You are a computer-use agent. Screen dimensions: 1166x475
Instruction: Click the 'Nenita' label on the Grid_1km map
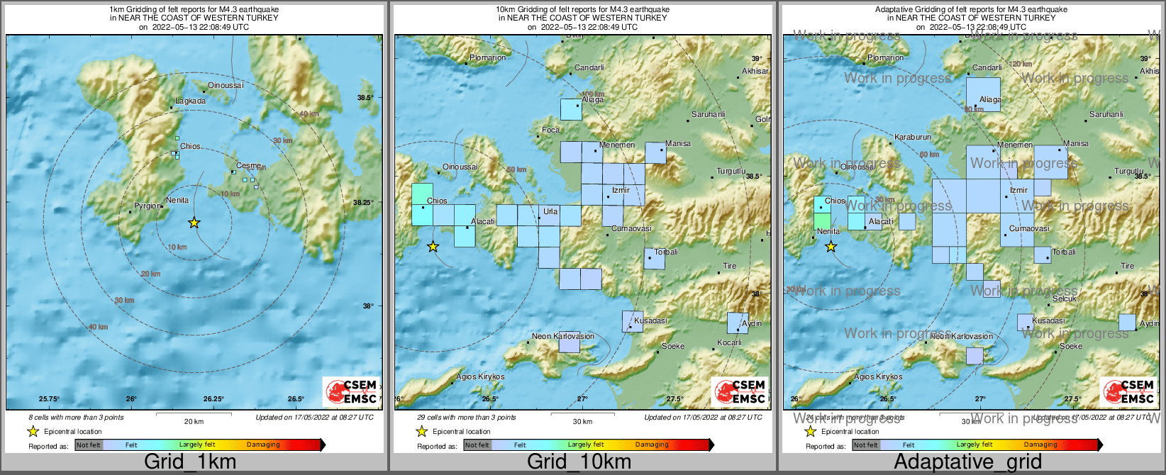177,200
